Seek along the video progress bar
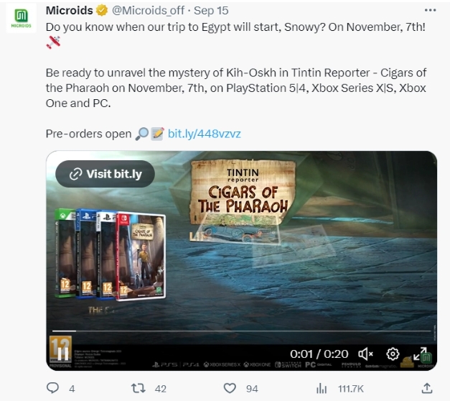The image size is (450, 401). coord(241,331)
